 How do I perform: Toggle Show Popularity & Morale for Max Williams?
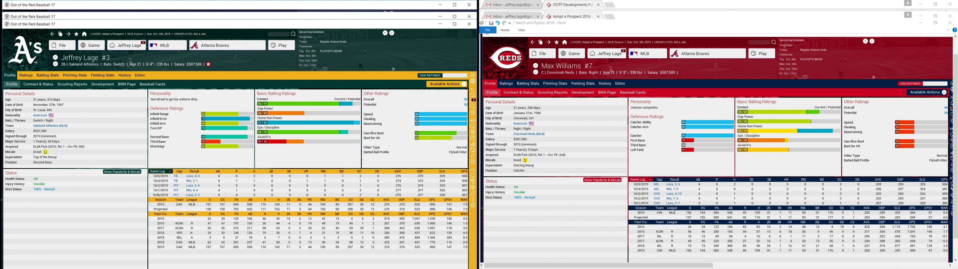coord(602,180)
